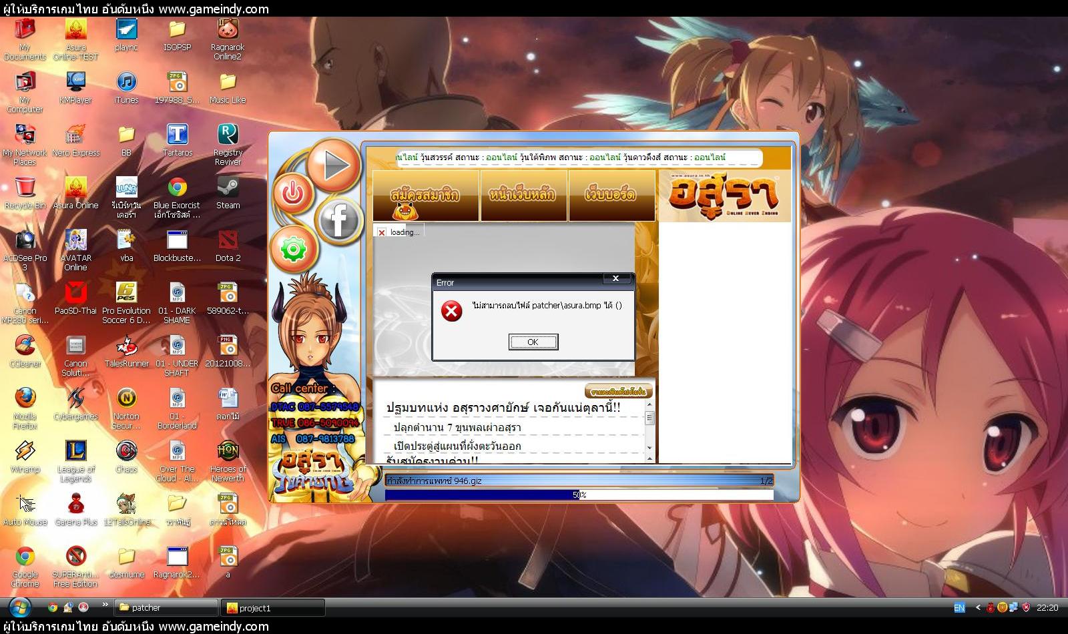1068x634 pixels.
Task: Launch Tartaros desktop icon
Action: pyautogui.click(x=177, y=141)
